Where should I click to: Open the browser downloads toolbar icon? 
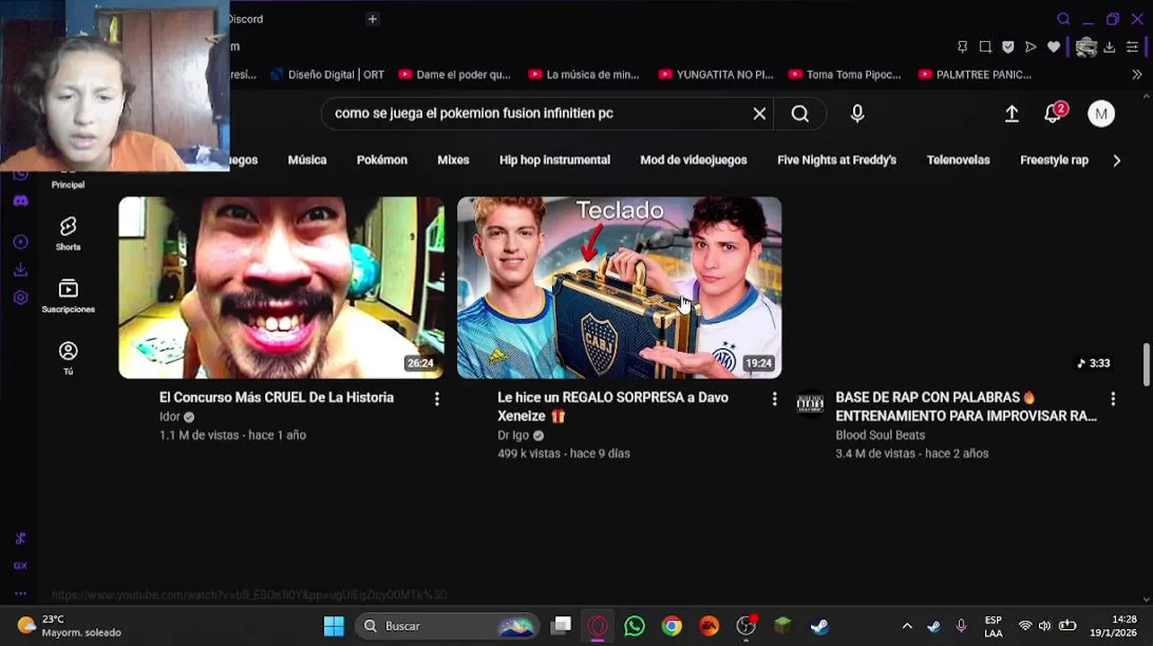pyautogui.click(x=1110, y=47)
